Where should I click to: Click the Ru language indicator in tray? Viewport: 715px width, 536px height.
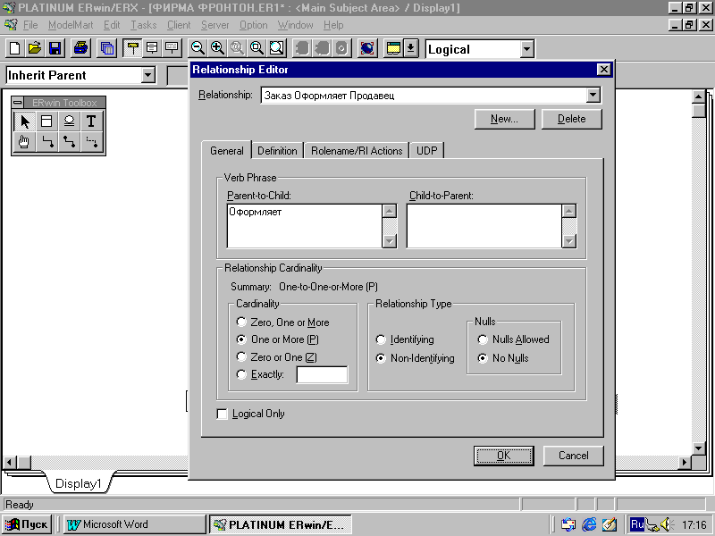pos(636,524)
